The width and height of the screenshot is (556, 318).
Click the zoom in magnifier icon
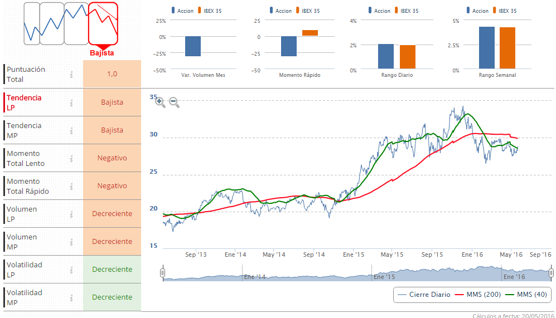[x=160, y=102]
